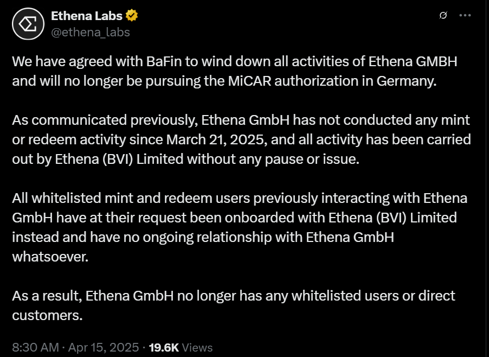Screen dimensions: 489x357
Task: Click the gold verified checkmark badge
Action: (132, 15)
